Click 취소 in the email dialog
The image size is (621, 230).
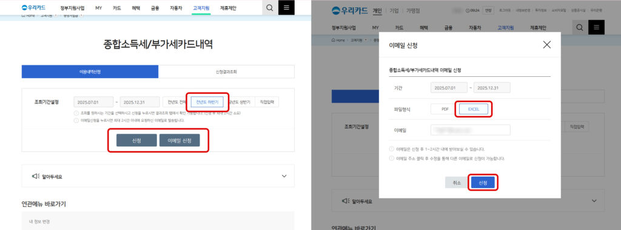tap(456, 183)
